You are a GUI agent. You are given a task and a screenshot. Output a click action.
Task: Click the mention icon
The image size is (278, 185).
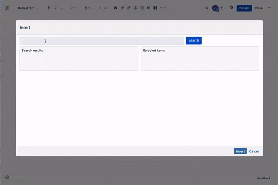(x=135, y=8)
